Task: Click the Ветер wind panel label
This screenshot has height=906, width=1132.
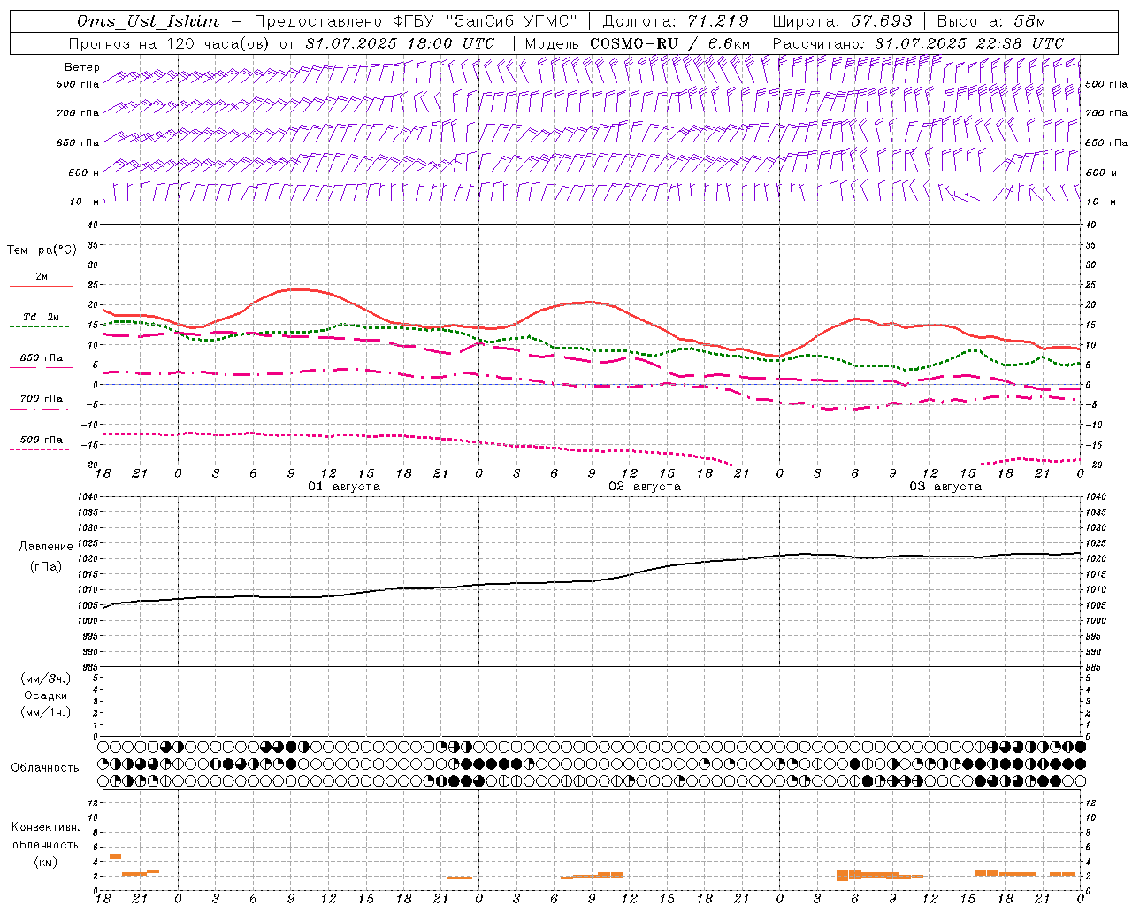Action: tap(82, 67)
